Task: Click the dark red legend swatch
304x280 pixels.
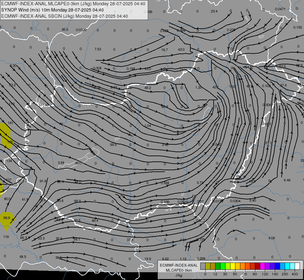Action: click(257, 266)
